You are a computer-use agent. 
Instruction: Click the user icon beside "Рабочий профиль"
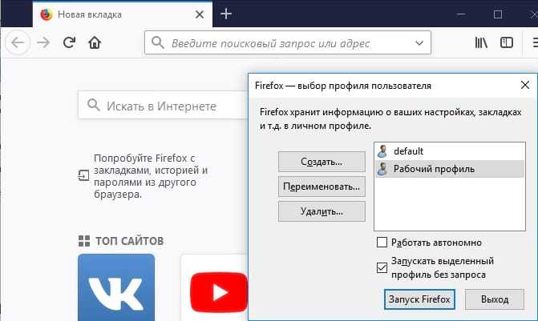[382, 169]
